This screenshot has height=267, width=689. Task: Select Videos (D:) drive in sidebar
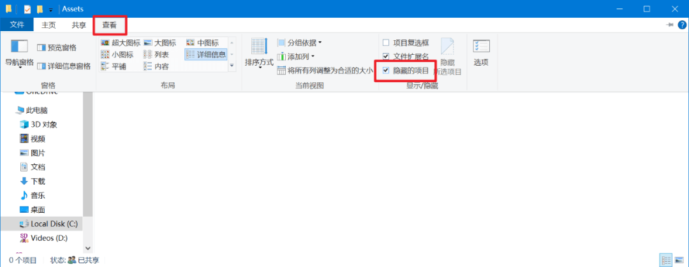43,238
